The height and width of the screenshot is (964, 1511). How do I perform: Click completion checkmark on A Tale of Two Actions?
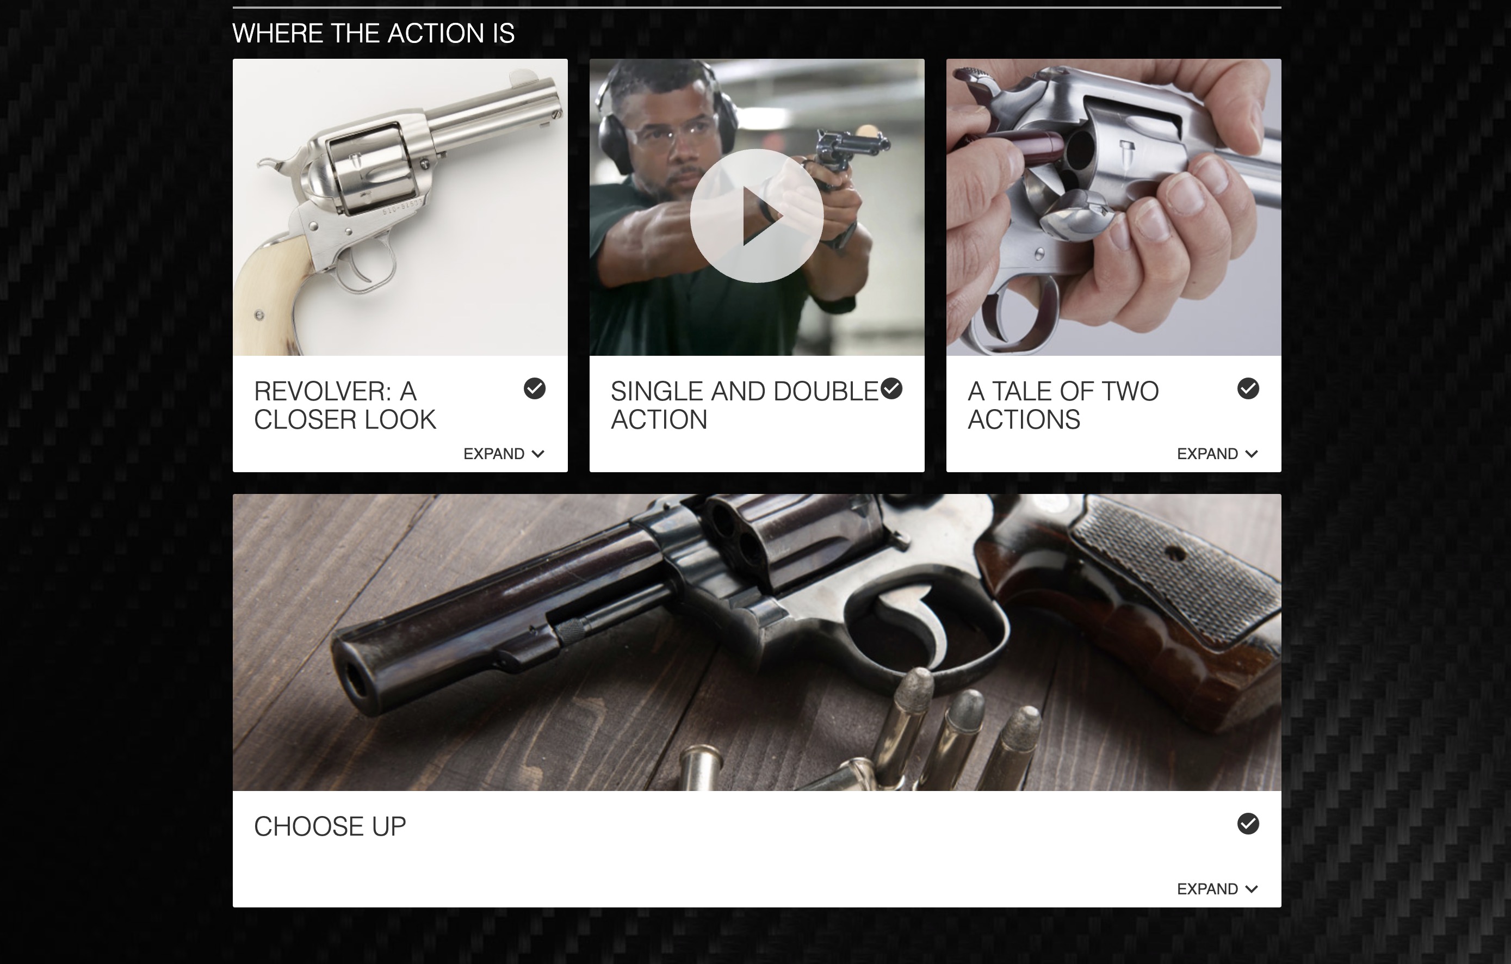1248,388
